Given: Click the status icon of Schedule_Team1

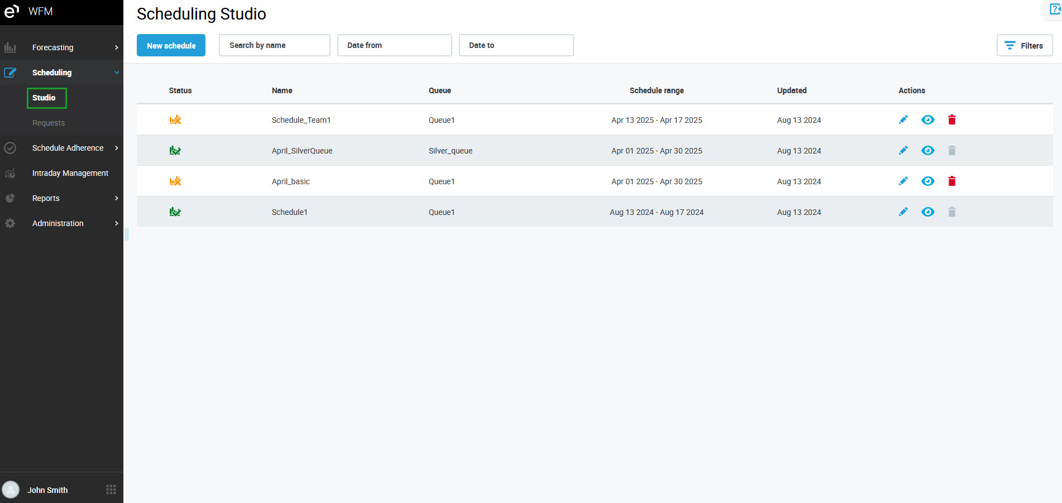Looking at the screenshot, I should (x=175, y=120).
